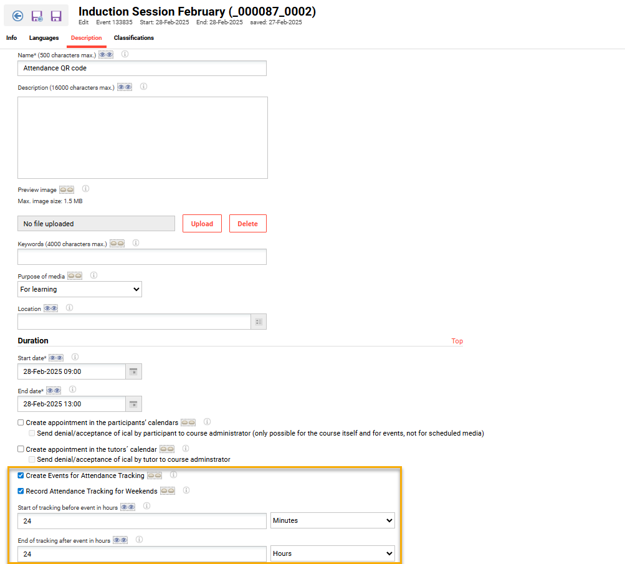Click the Name input field
Viewport: 625px width, 564px height.
[x=142, y=68]
